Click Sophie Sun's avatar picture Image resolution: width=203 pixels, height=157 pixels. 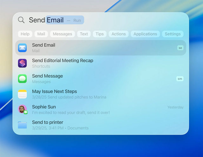(22, 109)
